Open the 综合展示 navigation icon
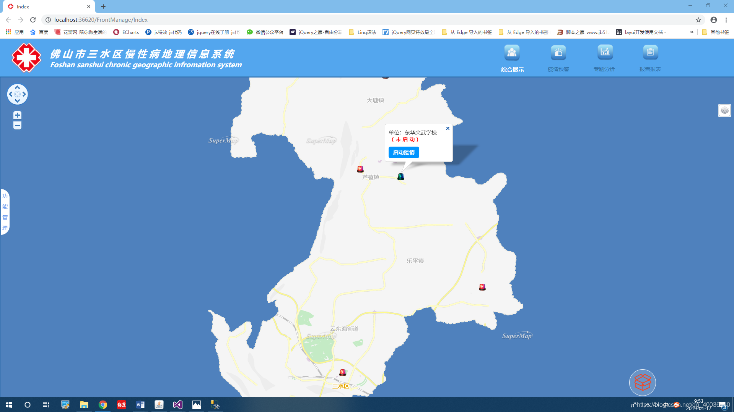Screen dimensions: 734x412 [512, 53]
